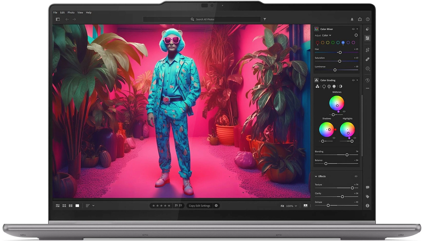Select the blue color dot in Color Mixer
Screen dimensions: 423x241
343,42
